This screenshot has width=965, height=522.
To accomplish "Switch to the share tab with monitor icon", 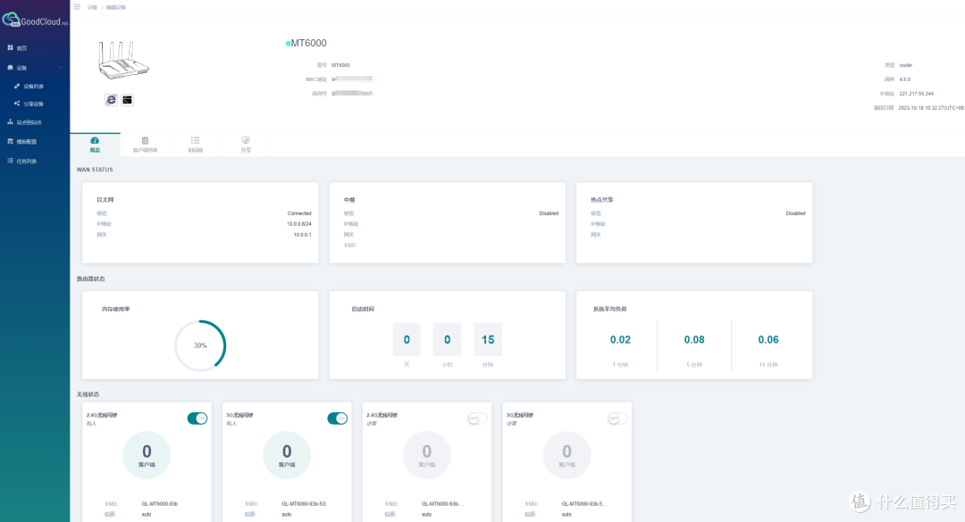I will tap(246, 145).
